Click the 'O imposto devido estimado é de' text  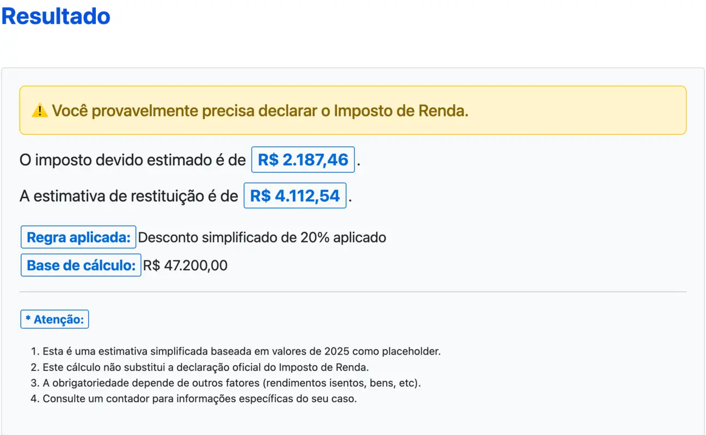133,160
